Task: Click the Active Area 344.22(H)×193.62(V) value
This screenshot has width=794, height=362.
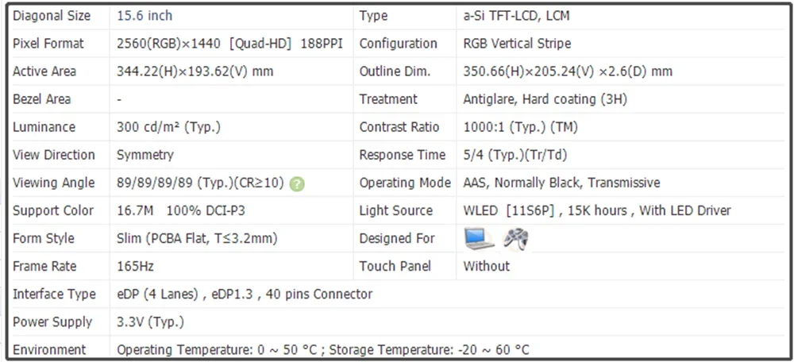Action: (x=195, y=71)
